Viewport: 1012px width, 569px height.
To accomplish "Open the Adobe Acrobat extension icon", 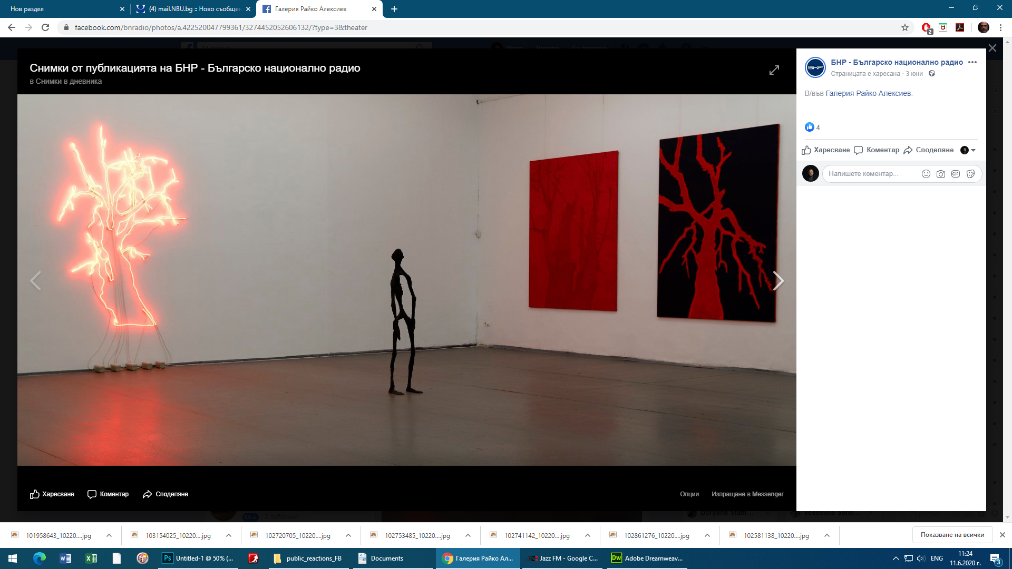I will 960,27.
